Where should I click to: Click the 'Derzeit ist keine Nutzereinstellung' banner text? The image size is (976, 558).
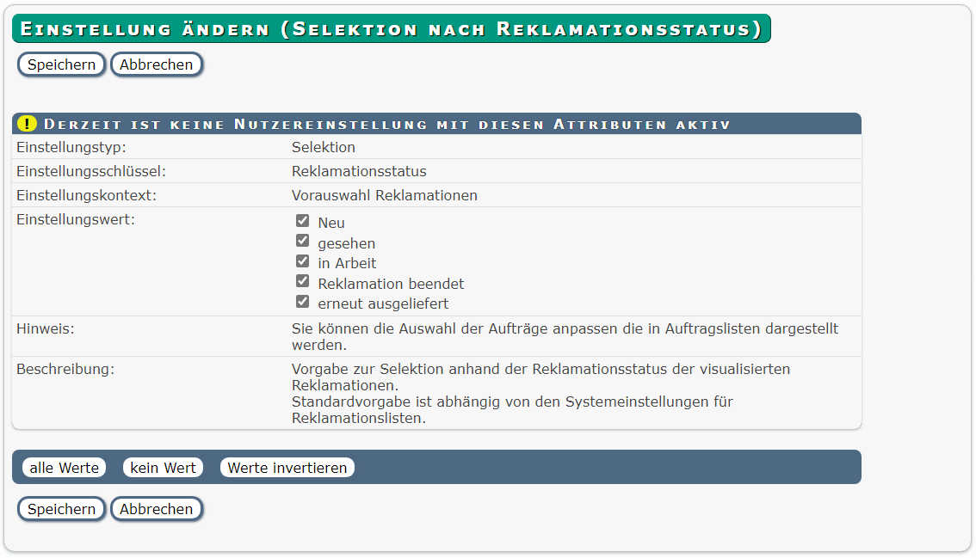(387, 125)
